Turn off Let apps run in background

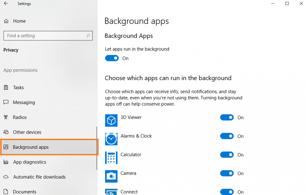coord(112,58)
